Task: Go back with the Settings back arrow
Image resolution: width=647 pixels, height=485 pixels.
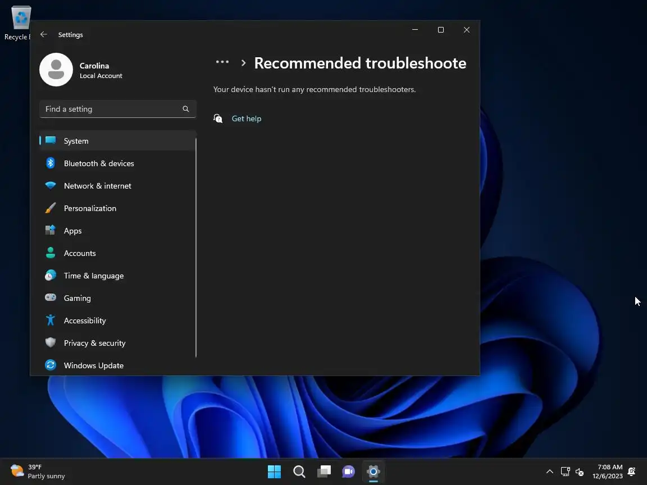Action: coord(43,35)
